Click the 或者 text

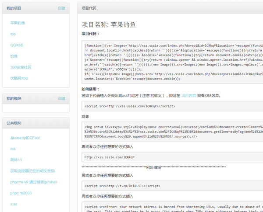pos(85,116)
